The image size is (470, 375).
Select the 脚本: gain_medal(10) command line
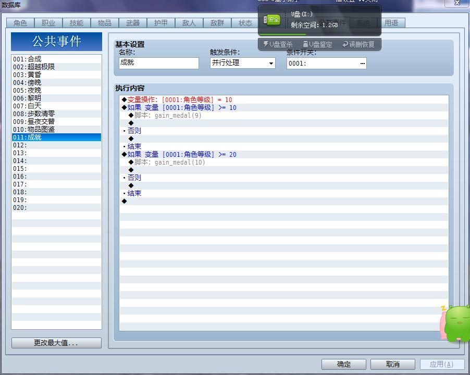[x=284, y=162]
